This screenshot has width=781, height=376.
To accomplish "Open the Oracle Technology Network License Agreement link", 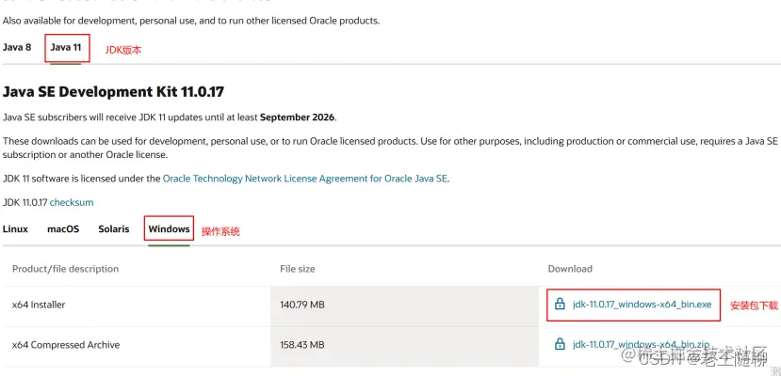I will pyautogui.click(x=305, y=179).
